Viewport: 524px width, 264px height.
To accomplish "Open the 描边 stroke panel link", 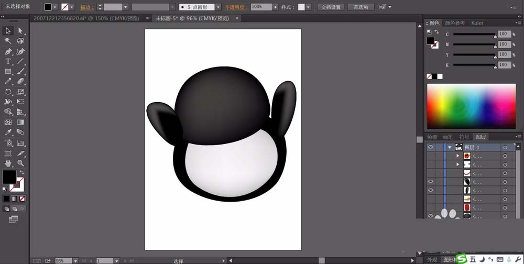I will (x=87, y=7).
